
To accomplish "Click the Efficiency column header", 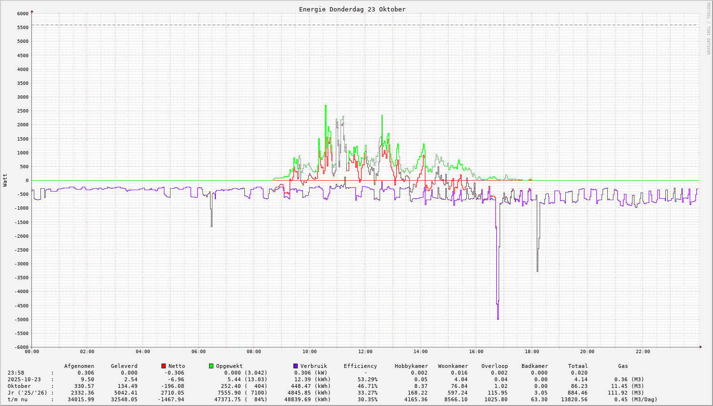I will (360, 366).
